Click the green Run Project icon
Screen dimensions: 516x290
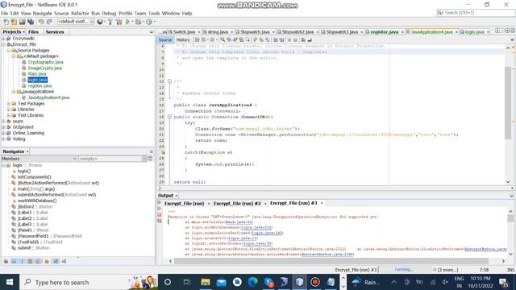(127, 22)
